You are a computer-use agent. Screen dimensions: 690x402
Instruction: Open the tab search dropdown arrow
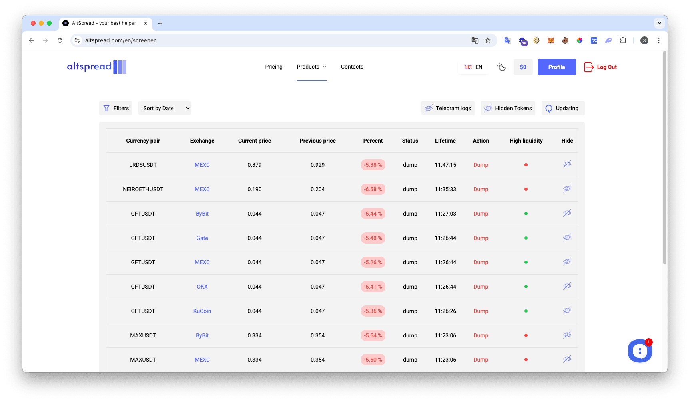(660, 23)
